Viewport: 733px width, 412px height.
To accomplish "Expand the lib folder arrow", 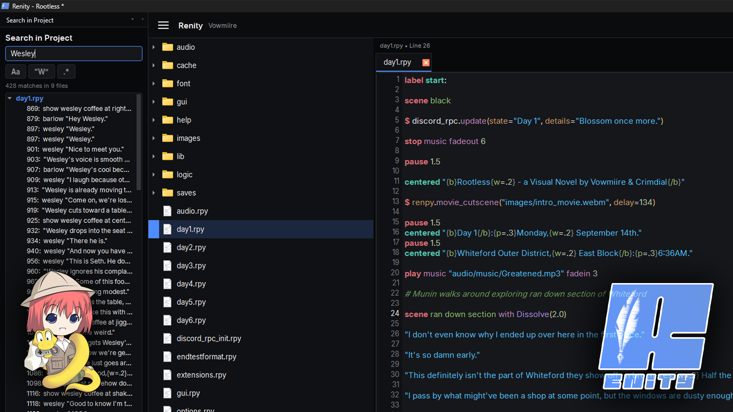I will click(x=153, y=156).
